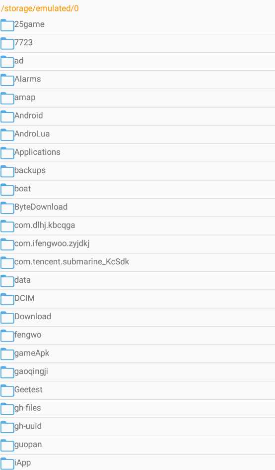This screenshot has width=275, height=470.
Task: Select the Alarms folder icon
Action: 7,80
